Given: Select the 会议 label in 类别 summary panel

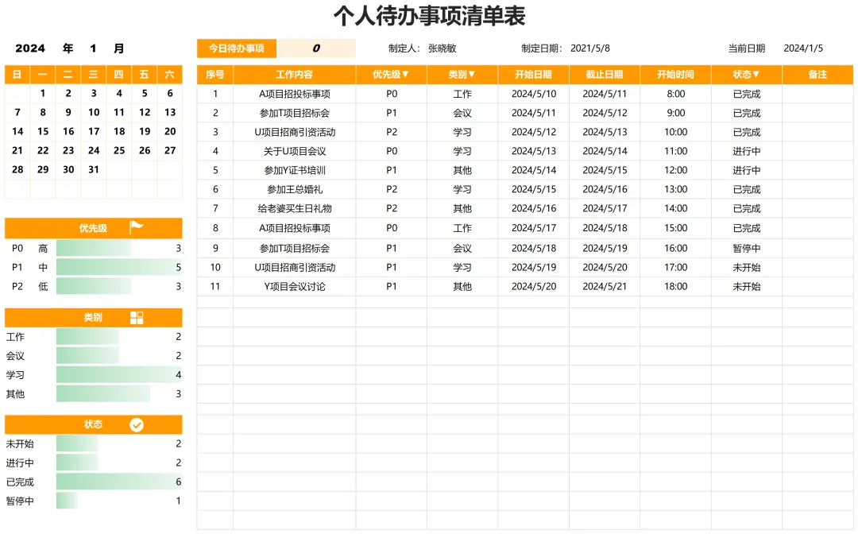Looking at the screenshot, I should coord(15,356).
